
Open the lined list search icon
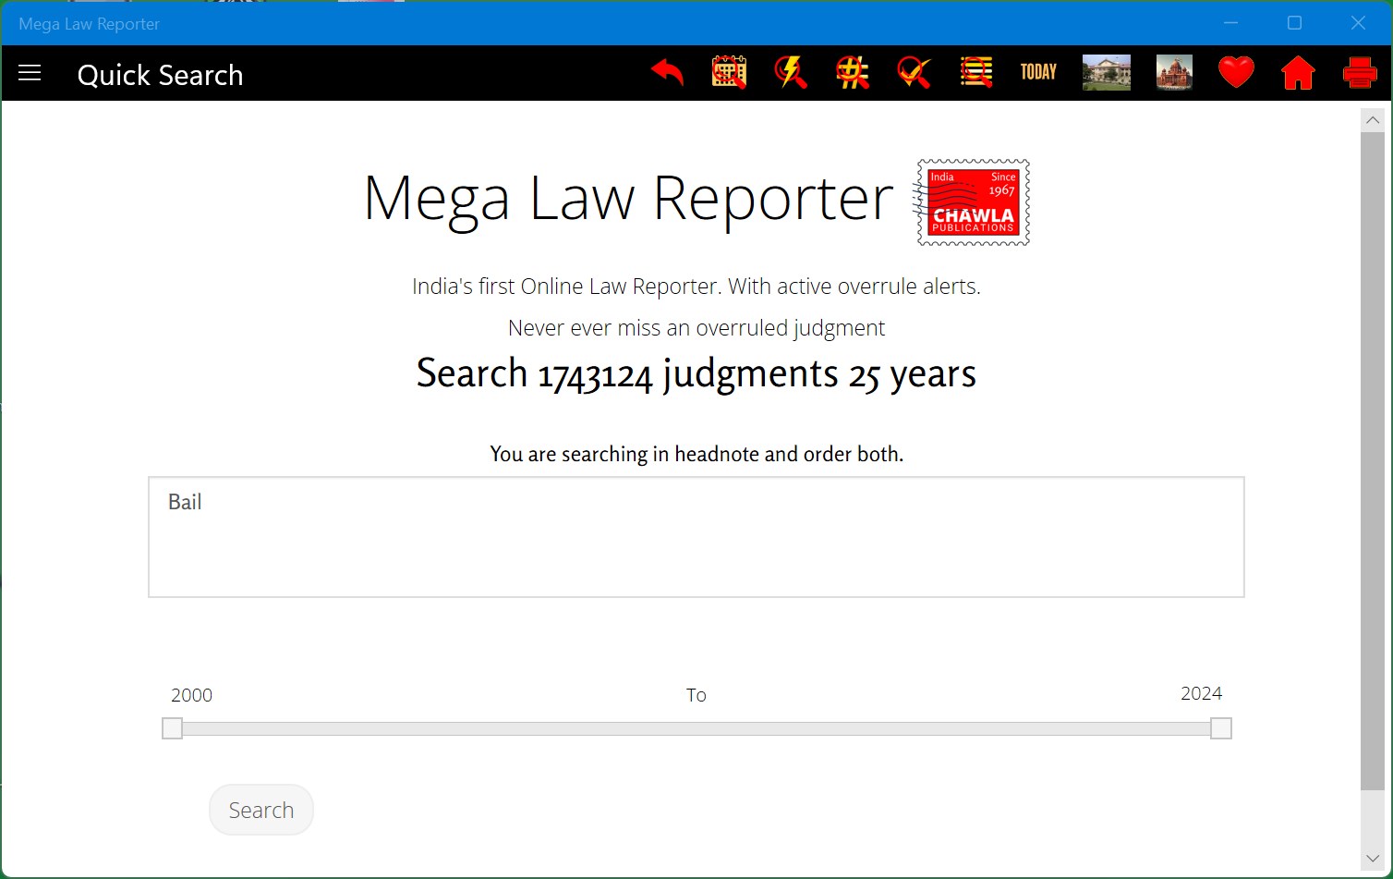point(975,72)
